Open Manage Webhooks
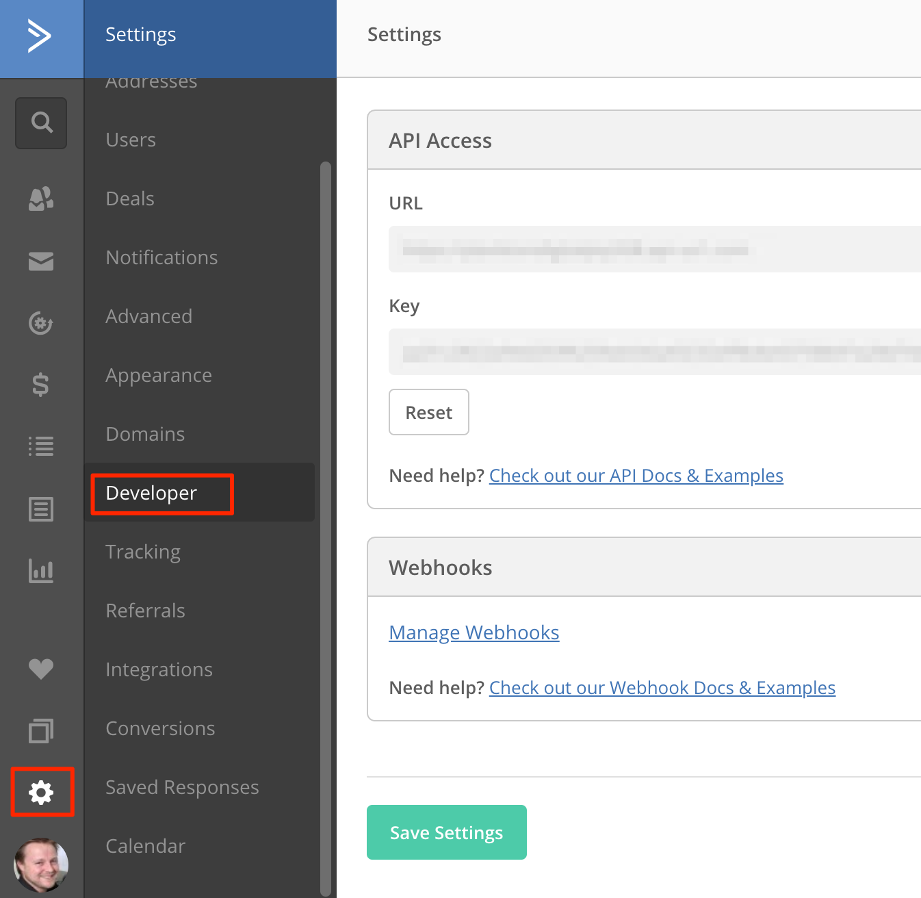Screen dimensions: 921x898 (474, 632)
